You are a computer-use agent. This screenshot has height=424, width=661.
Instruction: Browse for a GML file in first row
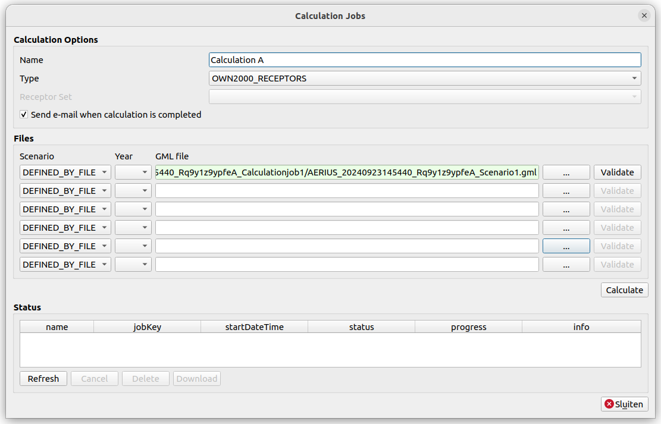[x=566, y=172]
